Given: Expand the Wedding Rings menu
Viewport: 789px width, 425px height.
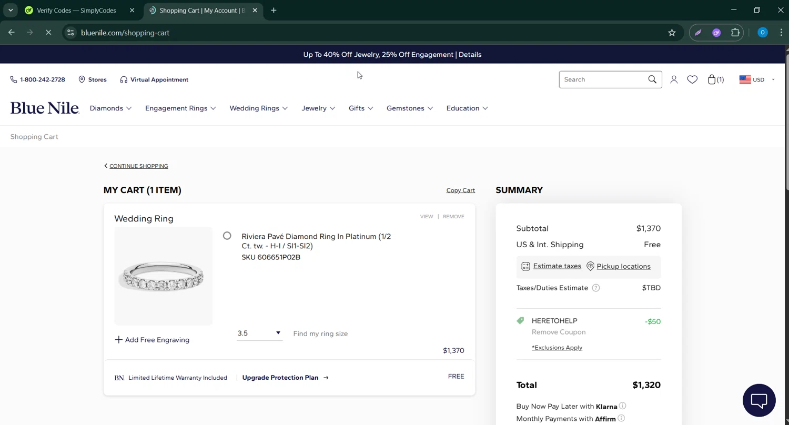Looking at the screenshot, I should pyautogui.click(x=258, y=108).
